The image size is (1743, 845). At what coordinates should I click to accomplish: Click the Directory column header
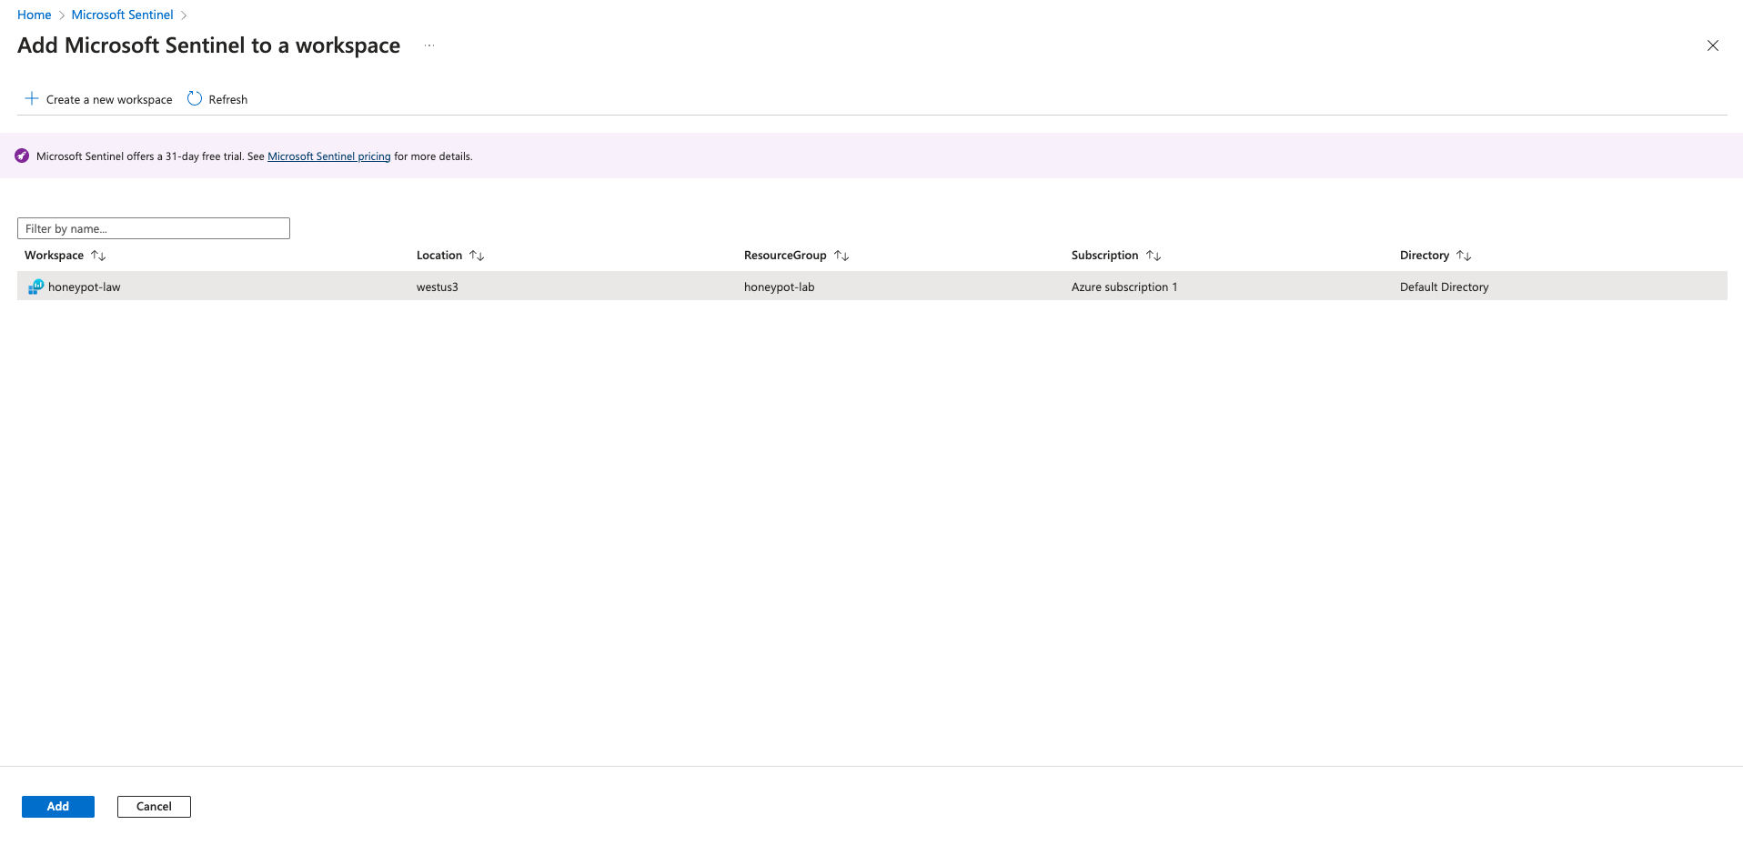pyautogui.click(x=1425, y=256)
